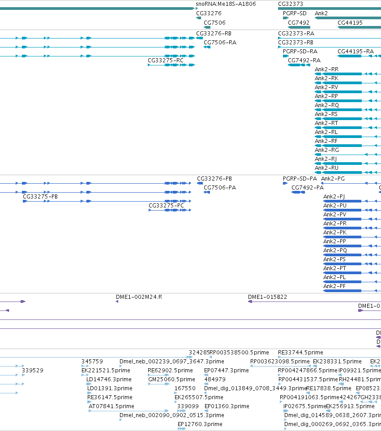Open the RE62902.5prime EST label
Viewport: 381px width, 431px height.
[170, 370]
